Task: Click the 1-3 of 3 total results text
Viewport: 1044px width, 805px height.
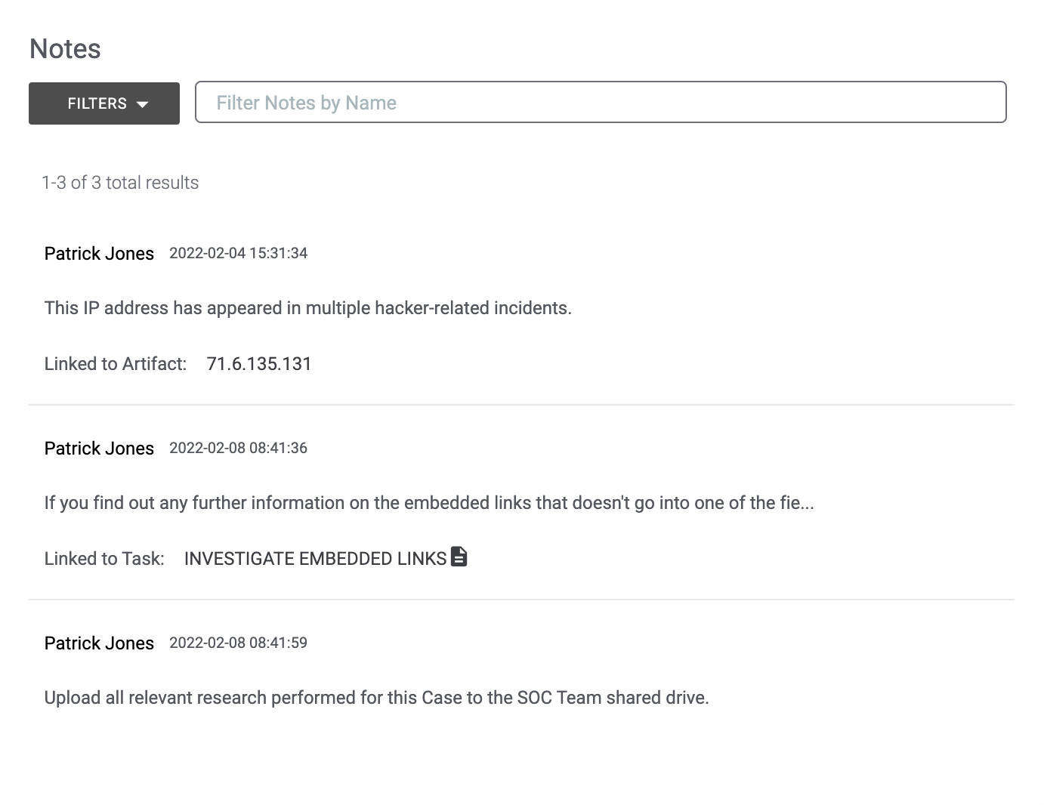Action: coord(120,183)
